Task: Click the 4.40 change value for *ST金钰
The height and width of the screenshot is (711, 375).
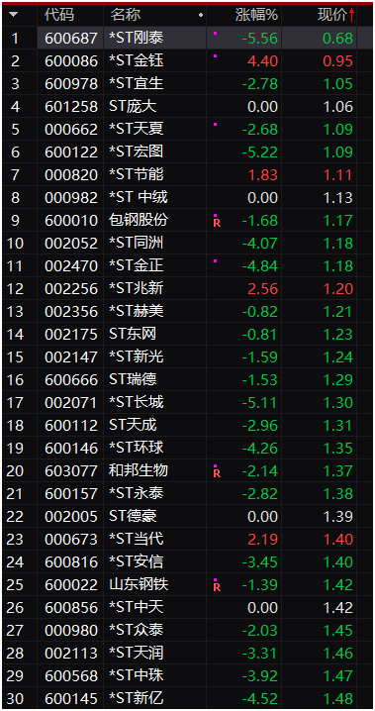Action: click(262, 60)
